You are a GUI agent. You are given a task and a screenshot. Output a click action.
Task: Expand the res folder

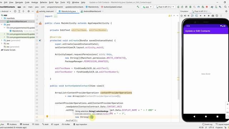pyautogui.click(x=2, y=44)
